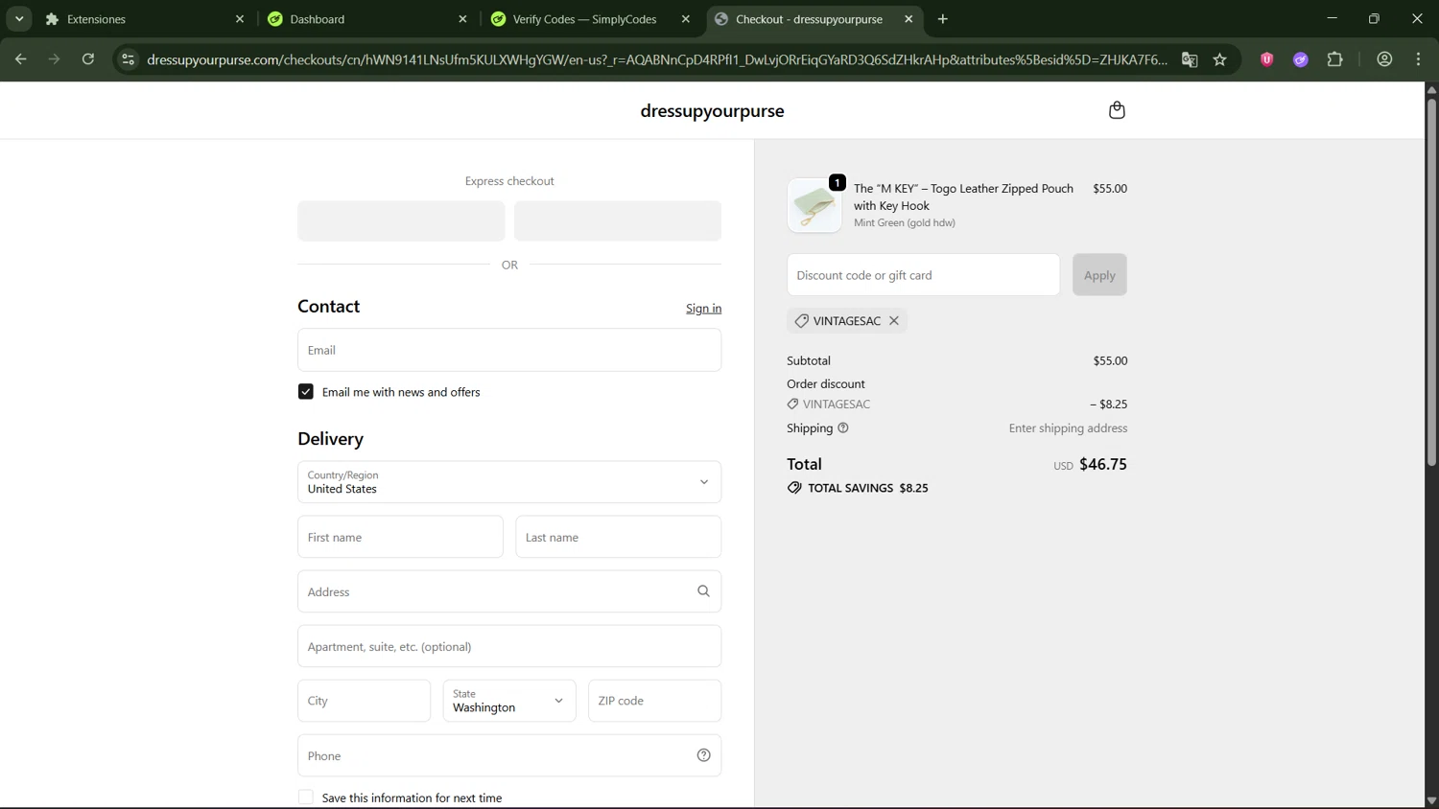Image resolution: width=1439 pixels, height=809 pixels.
Task: Bookmark this page with the star icon
Action: [1220, 59]
